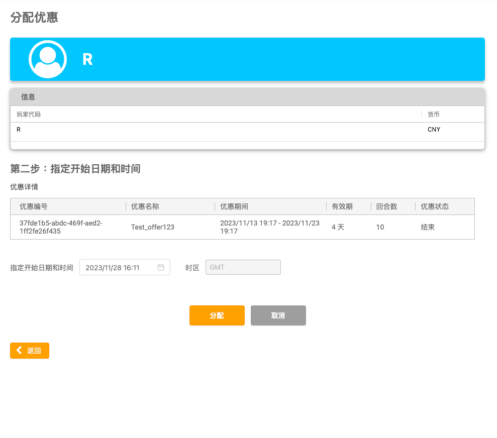
Task: Click the disabled GMT timezone field
Action: point(243,267)
